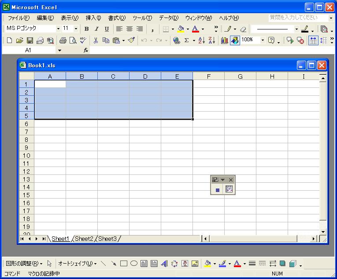Draw a line with the Line tool
337x279 pixels.
tap(104, 263)
